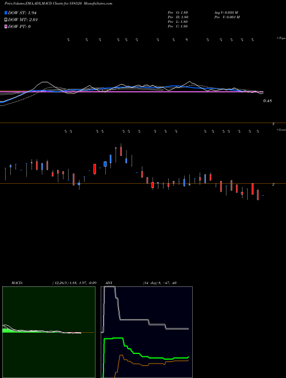This screenshot has width=286, height=378.
Task: Click the MACD '(12,26,9) 1.88, 1.97, -0.09' values
Action: click(x=74, y=283)
